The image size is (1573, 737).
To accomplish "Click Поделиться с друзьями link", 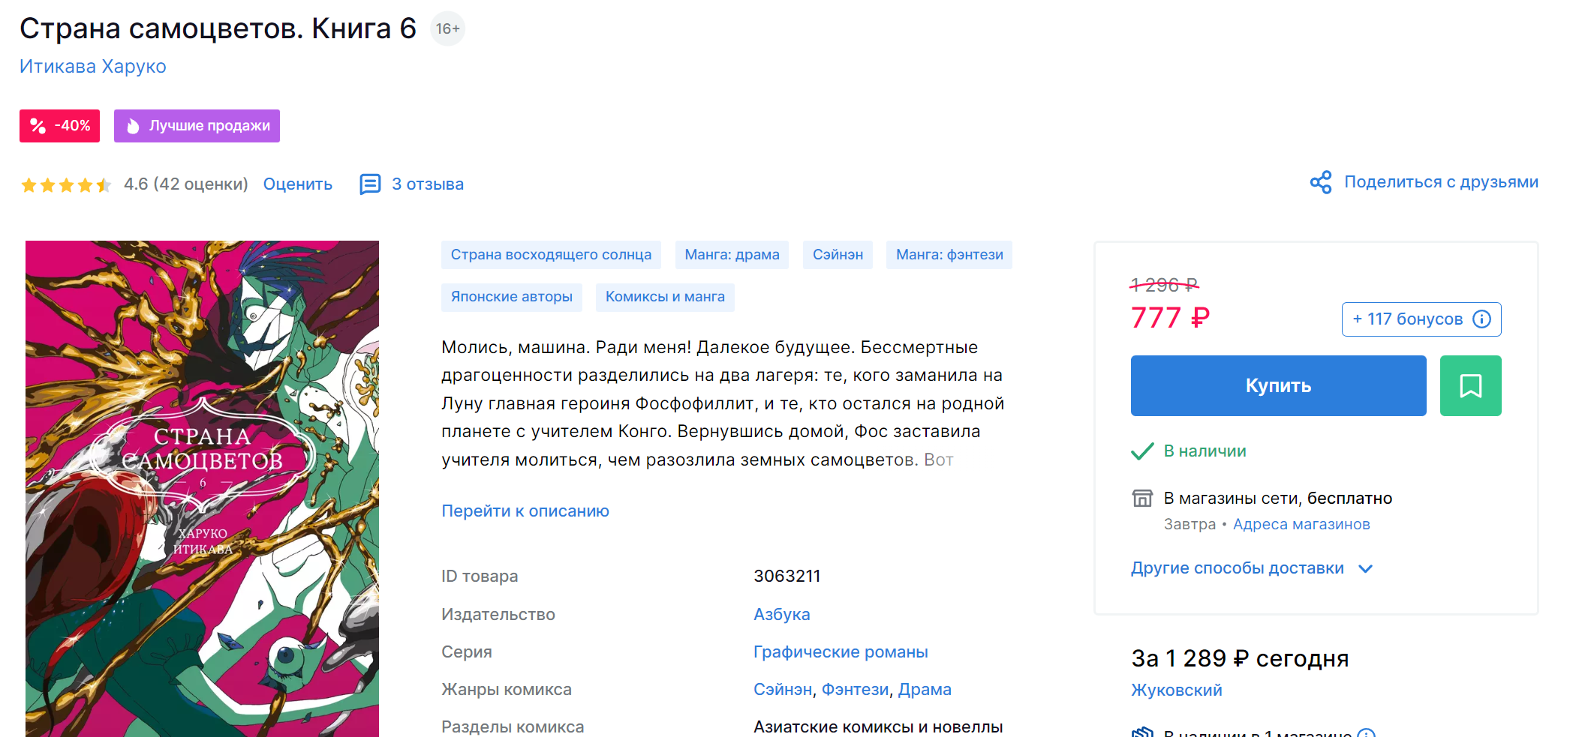I will pyautogui.click(x=1441, y=182).
